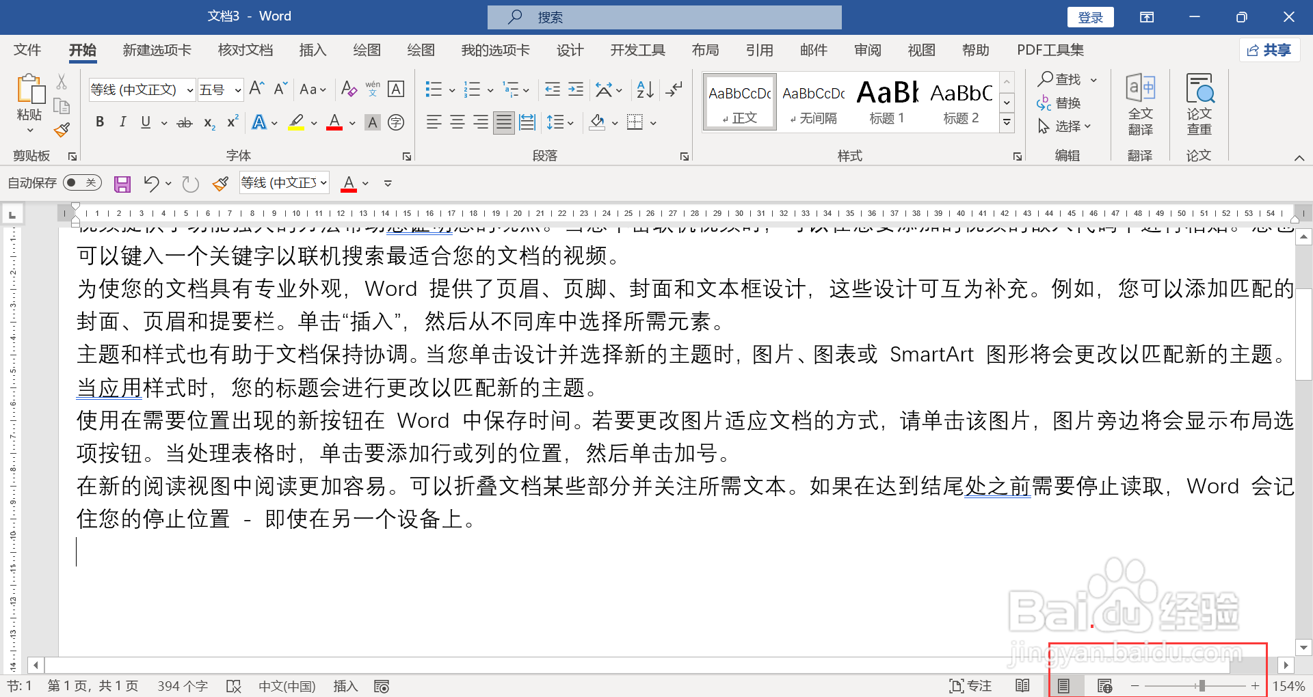The height and width of the screenshot is (697, 1313).
Task: Open the References tab
Action: (x=759, y=50)
